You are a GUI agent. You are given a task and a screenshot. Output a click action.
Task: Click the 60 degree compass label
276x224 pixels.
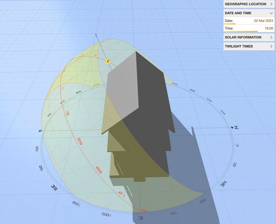[x=203, y=201]
